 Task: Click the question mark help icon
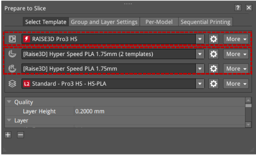pos(238,8)
